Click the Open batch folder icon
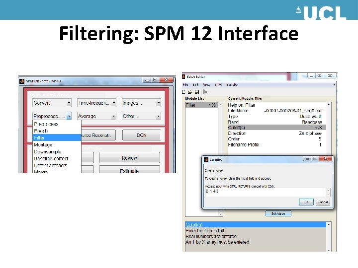Screen dimensions: 358x268 click(190, 92)
